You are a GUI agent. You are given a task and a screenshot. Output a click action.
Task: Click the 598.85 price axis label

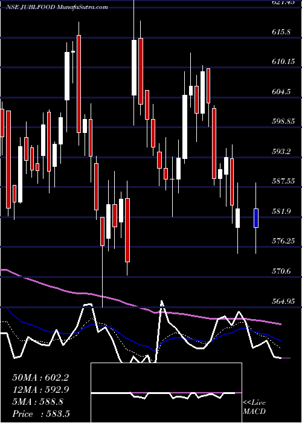click(283, 121)
